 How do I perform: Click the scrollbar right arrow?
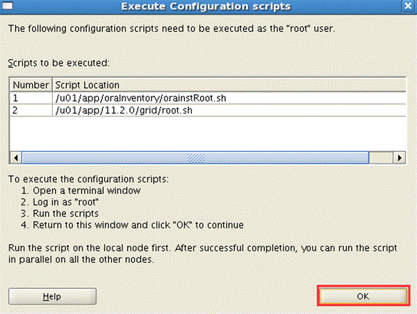click(399, 158)
